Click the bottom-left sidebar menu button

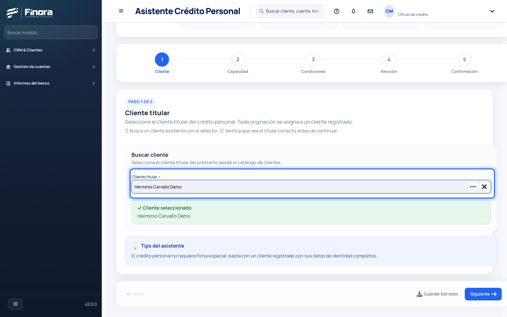[x=15, y=304]
